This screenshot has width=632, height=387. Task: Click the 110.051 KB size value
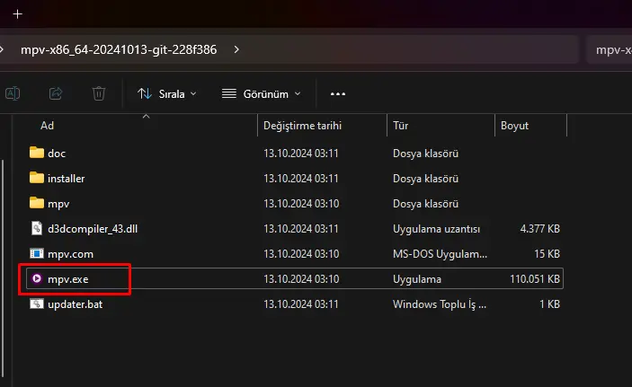coord(535,279)
